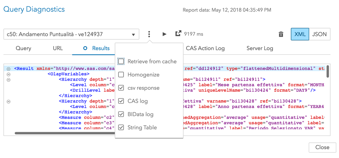Image resolution: width=339 pixels, height=158 pixels.
Task: Open the vertical three-dot options menu
Action: pyautogui.click(x=149, y=34)
